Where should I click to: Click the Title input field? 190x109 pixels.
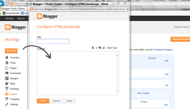53,41
